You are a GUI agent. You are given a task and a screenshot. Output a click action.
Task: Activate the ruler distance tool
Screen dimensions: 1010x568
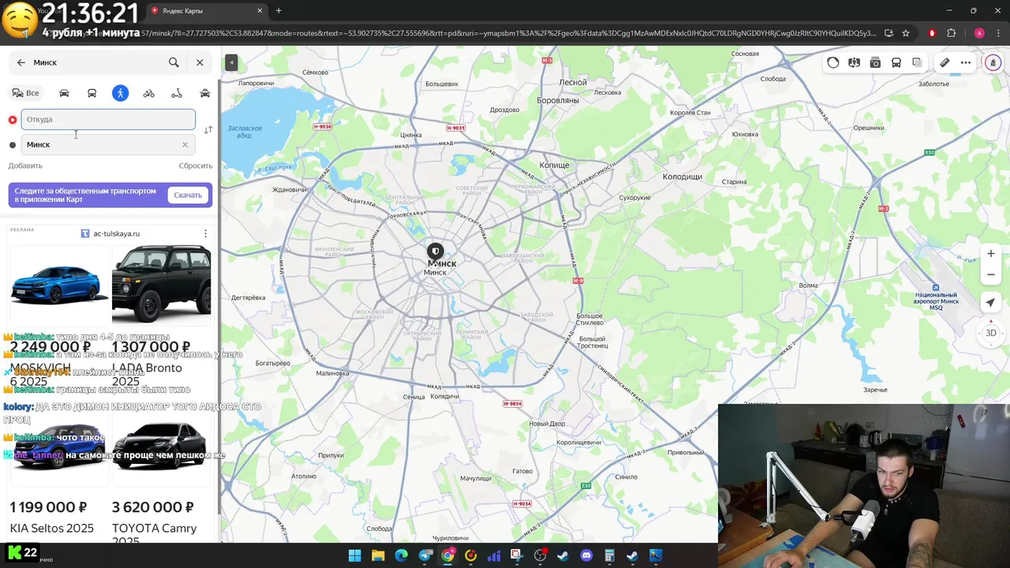pyautogui.click(x=945, y=62)
